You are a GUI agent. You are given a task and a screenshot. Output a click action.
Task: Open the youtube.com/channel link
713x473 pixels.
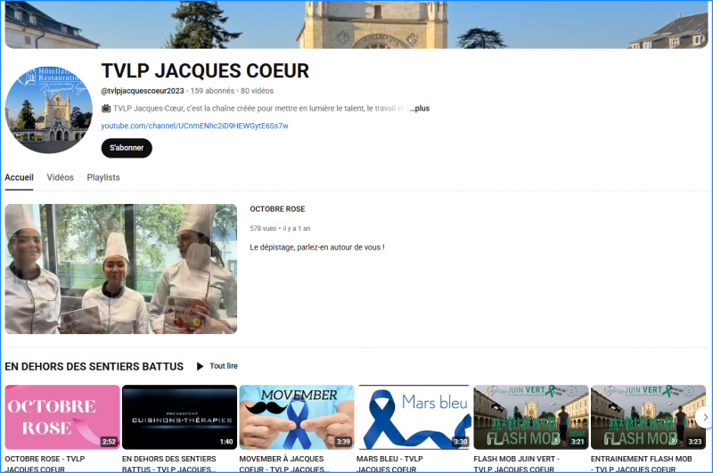tap(194, 126)
